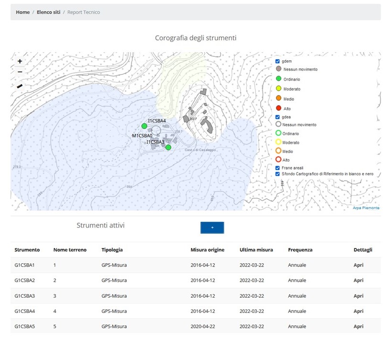Toggle the gdem layer checkbox

coord(277,61)
